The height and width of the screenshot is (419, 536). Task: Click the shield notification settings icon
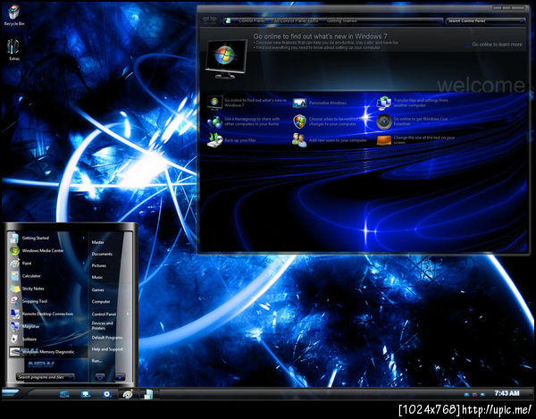[x=299, y=122]
